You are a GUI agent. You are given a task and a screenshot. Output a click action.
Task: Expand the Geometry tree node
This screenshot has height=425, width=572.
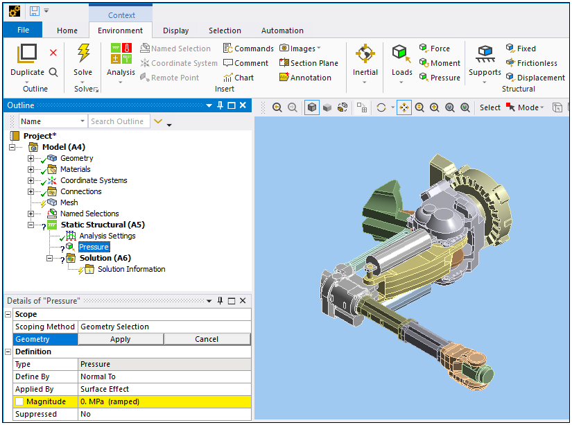coord(31,158)
